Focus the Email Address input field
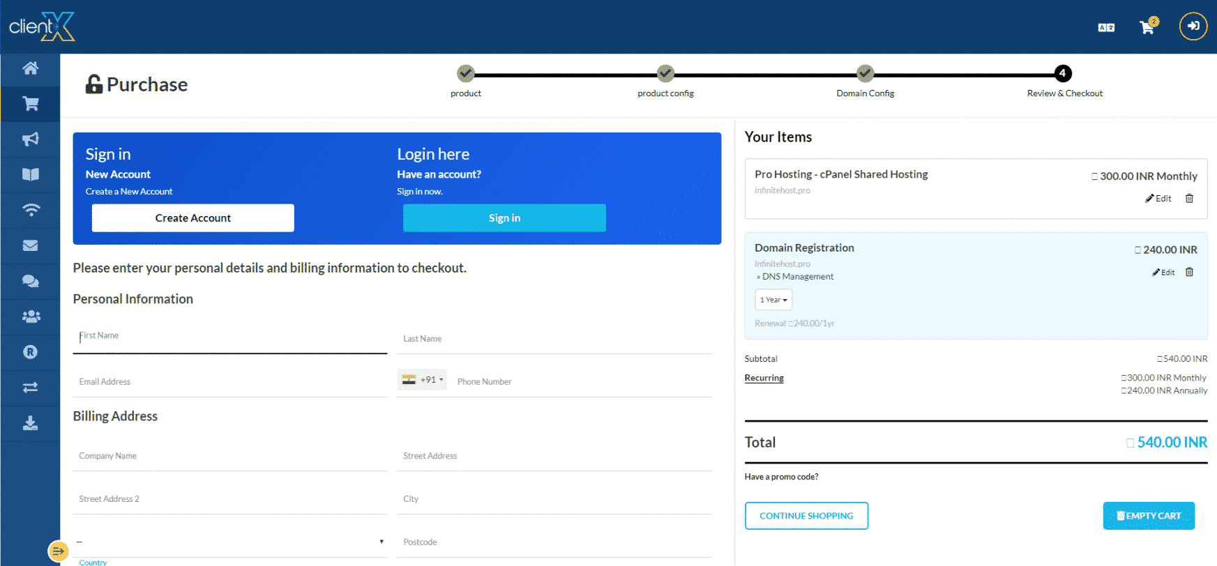The width and height of the screenshot is (1217, 566). [230, 382]
